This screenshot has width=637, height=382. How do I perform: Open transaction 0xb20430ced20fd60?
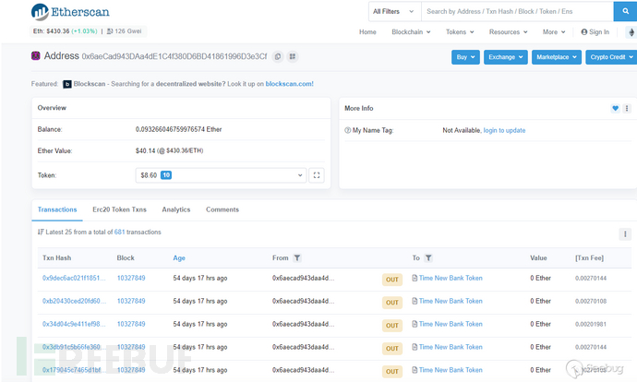[x=74, y=301]
